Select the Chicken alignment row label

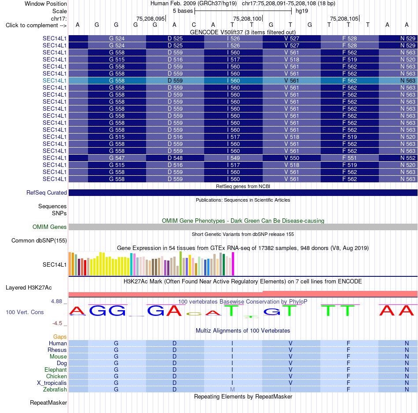(56, 376)
